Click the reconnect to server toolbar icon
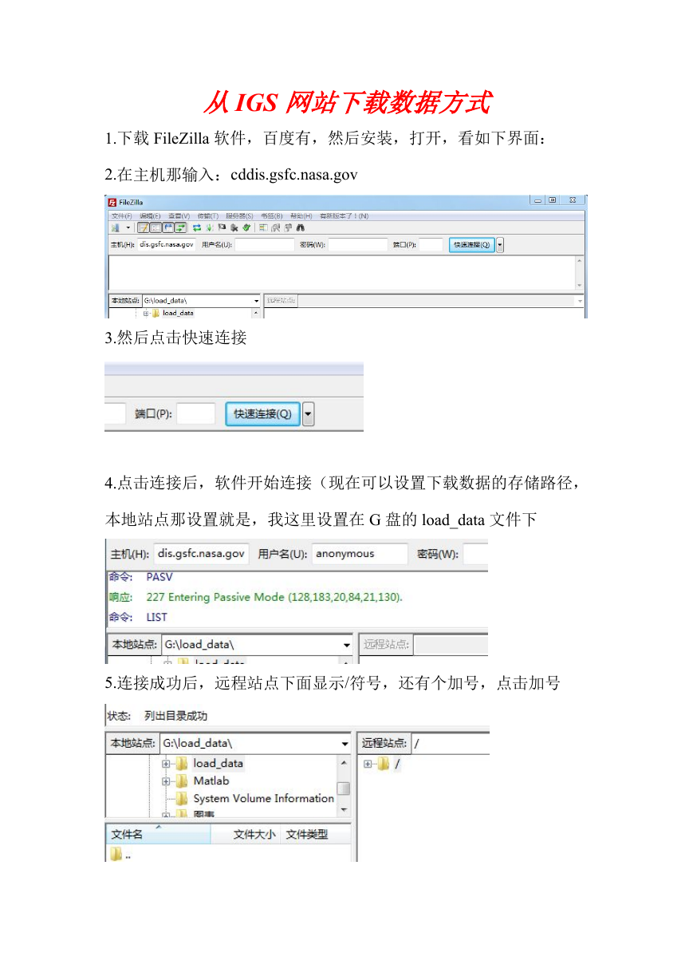 (x=246, y=228)
